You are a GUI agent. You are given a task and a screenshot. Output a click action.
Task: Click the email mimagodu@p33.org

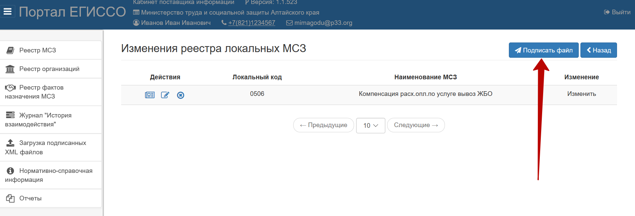click(323, 23)
